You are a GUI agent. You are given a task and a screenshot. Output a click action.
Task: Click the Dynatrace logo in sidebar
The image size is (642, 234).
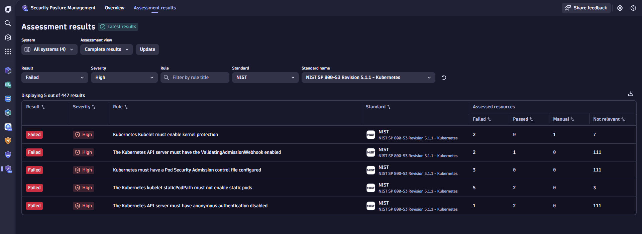click(x=8, y=9)
